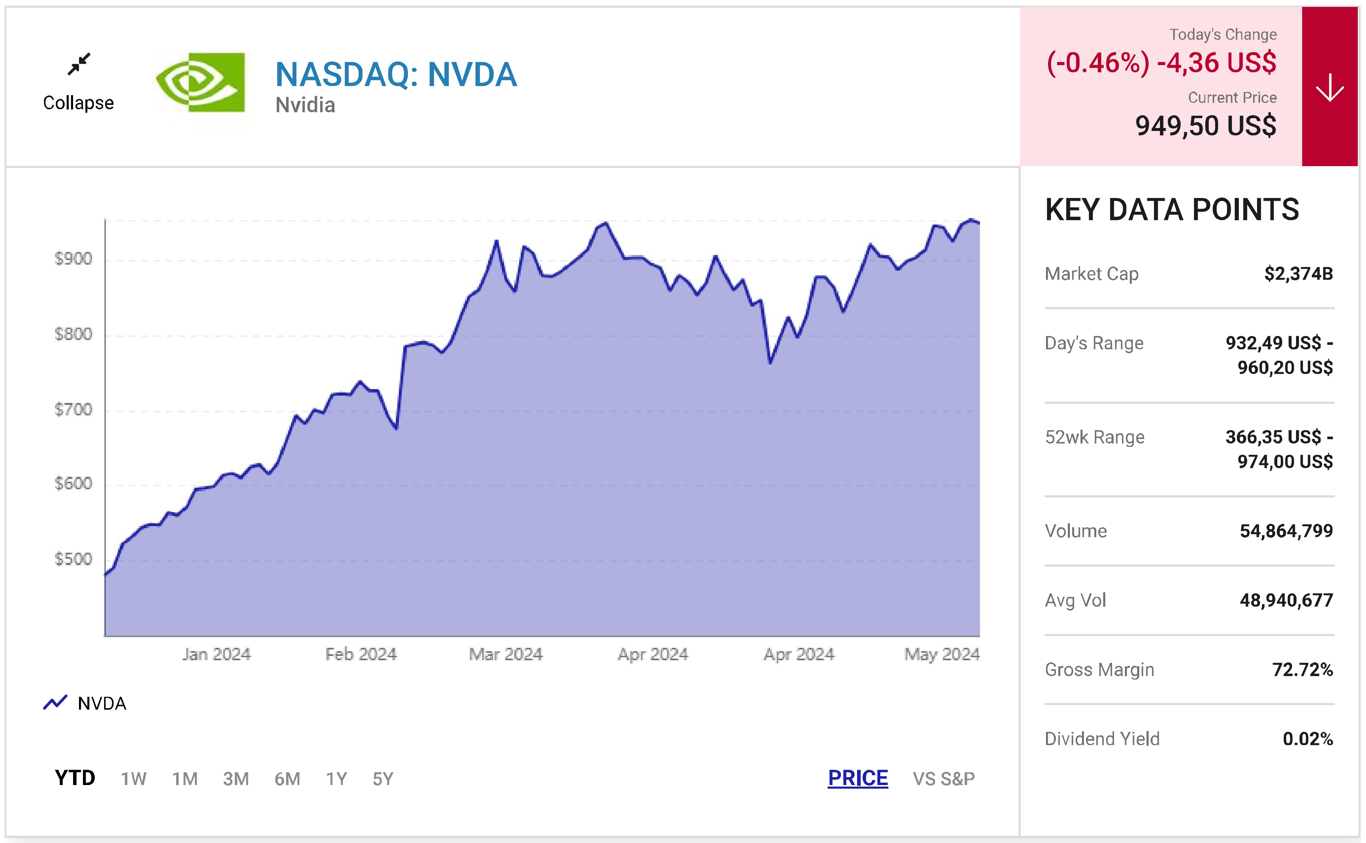Click the NVDA legend line icon

click(x=55, y=702)
